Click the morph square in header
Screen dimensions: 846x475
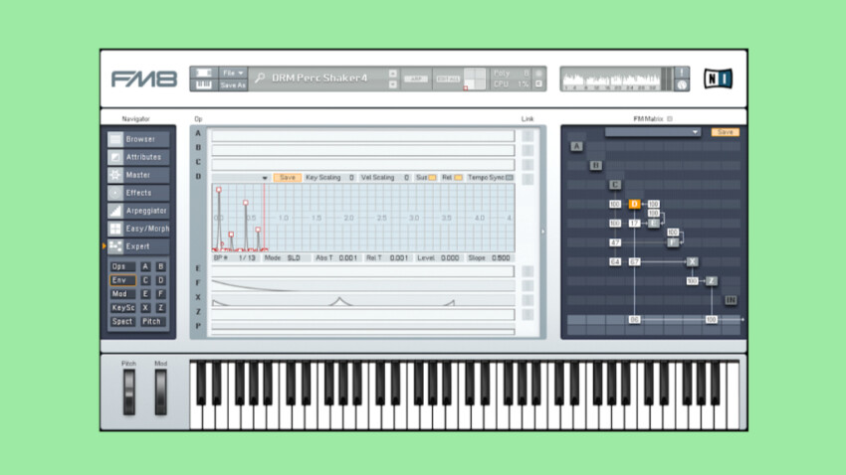click(474, 79)
